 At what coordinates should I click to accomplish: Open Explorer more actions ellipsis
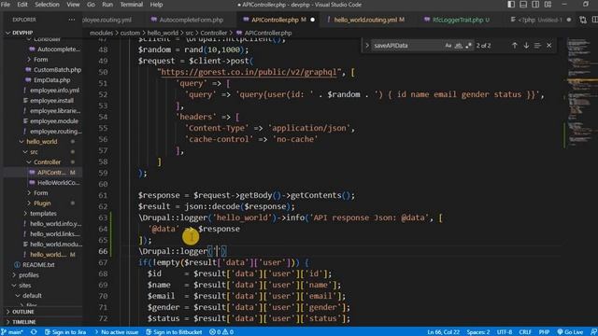[72, 20]
